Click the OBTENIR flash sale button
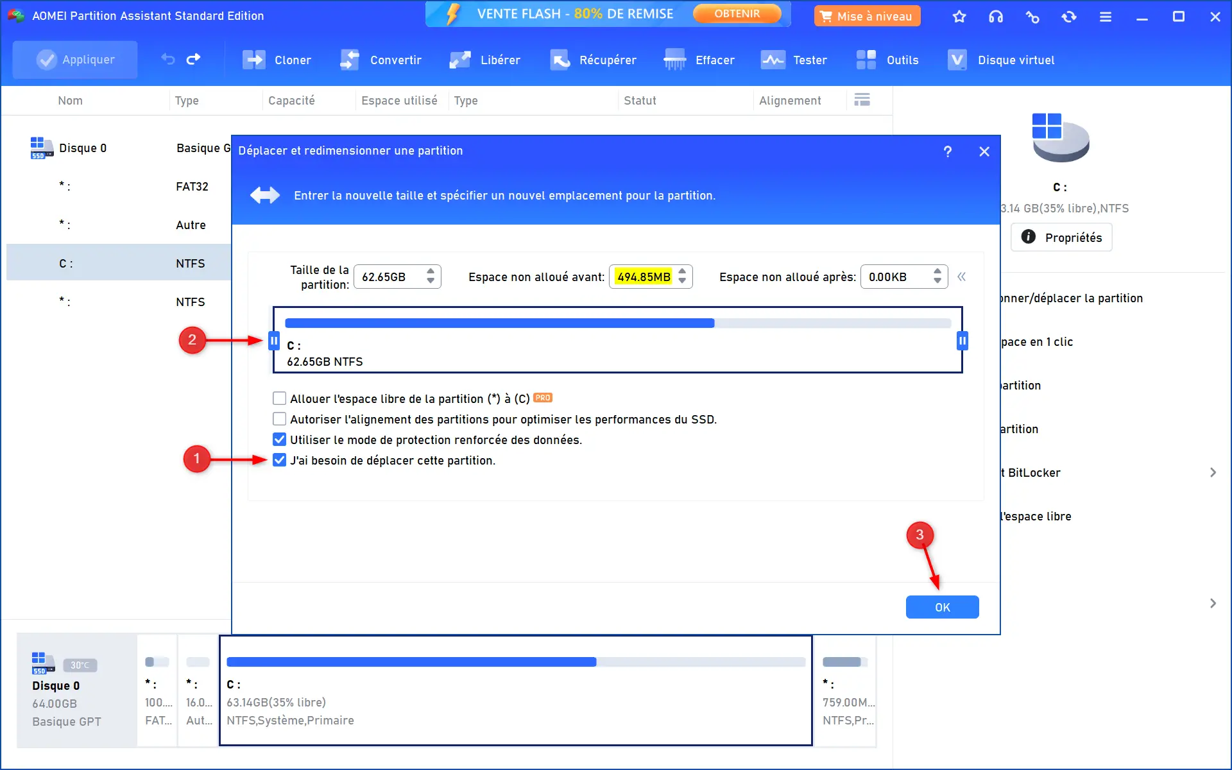 (737, 13)
